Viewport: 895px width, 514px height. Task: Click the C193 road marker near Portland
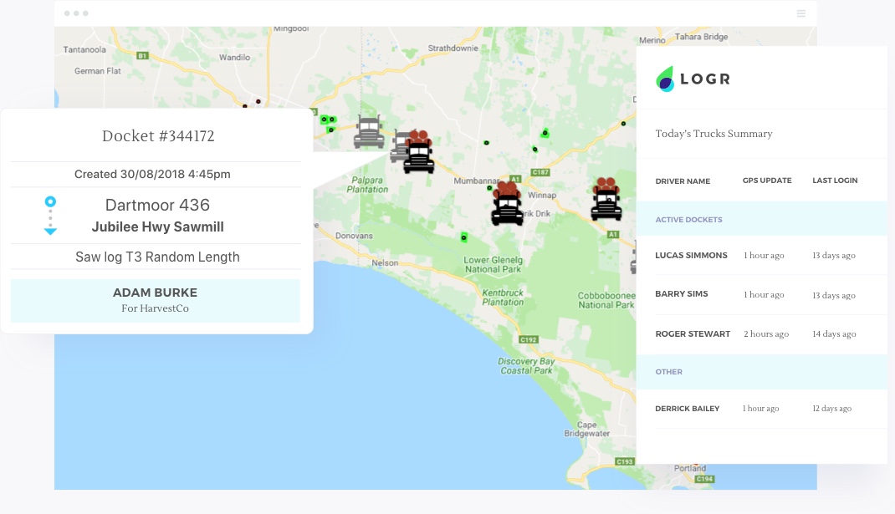625,461
